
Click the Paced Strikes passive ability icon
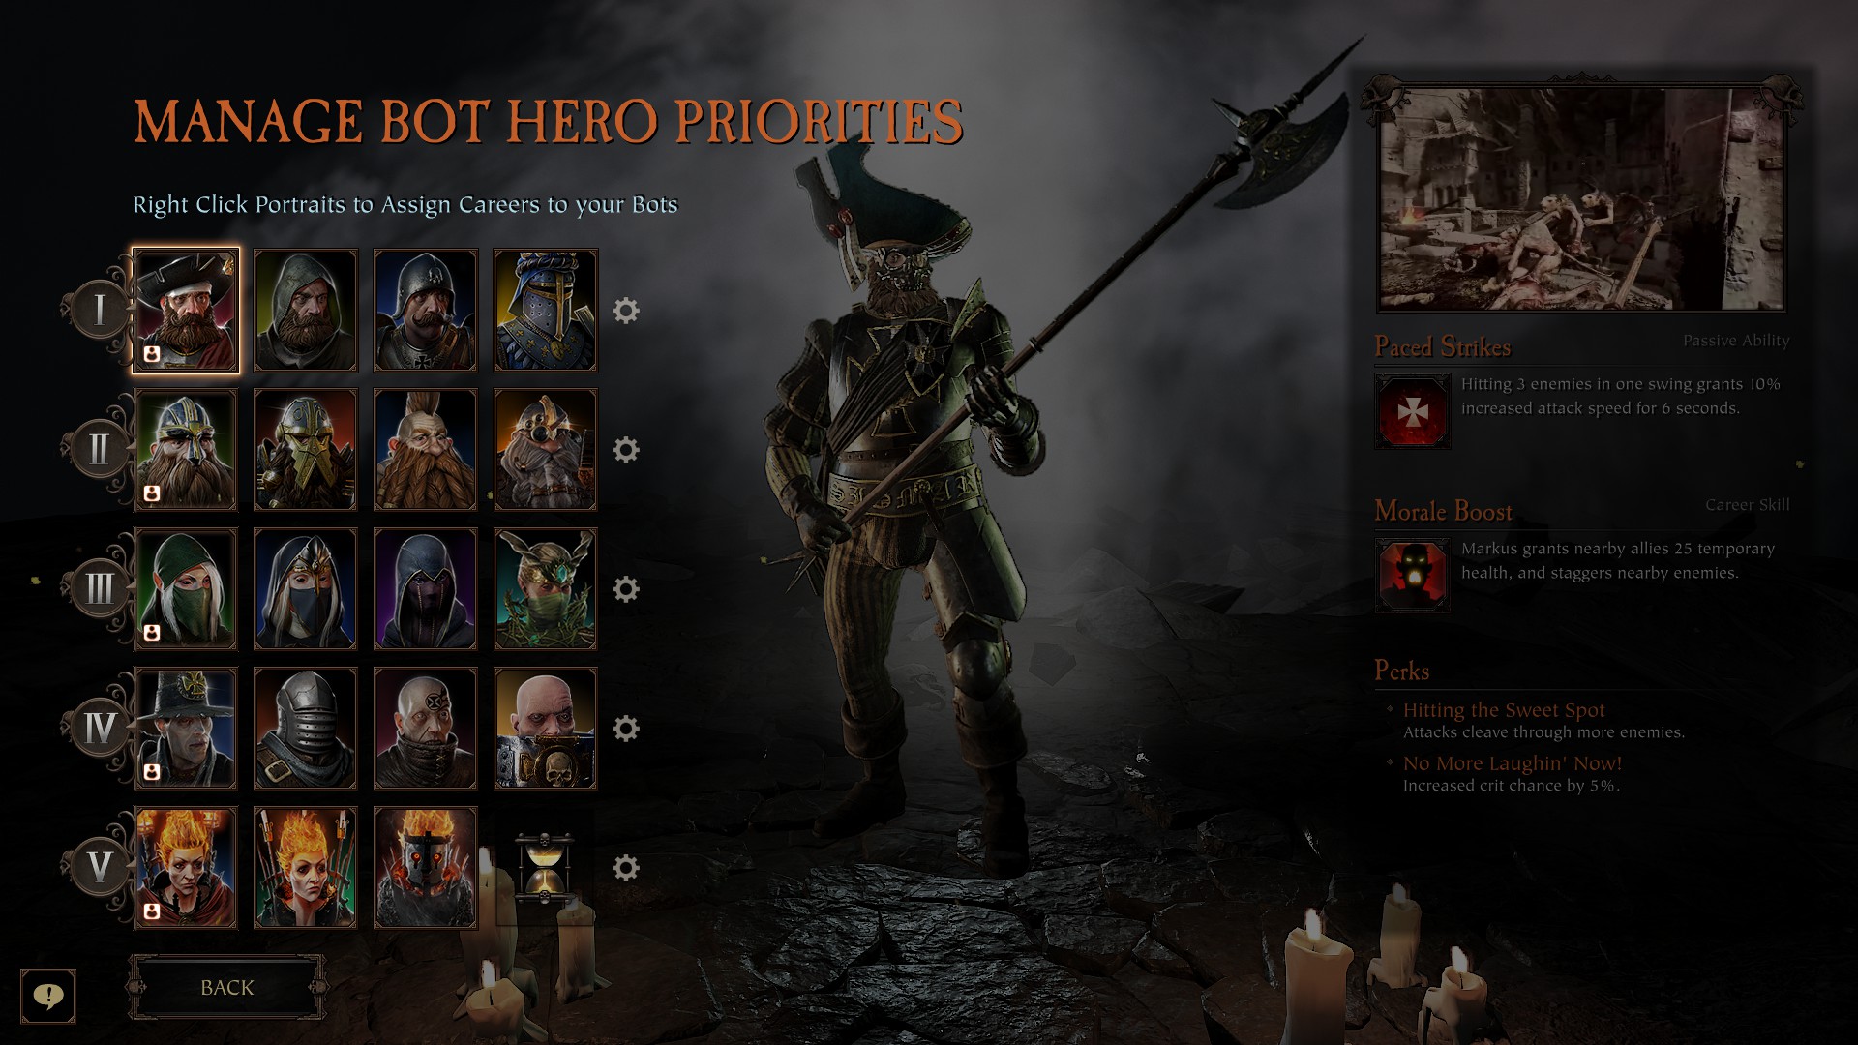click(1413, 412)
